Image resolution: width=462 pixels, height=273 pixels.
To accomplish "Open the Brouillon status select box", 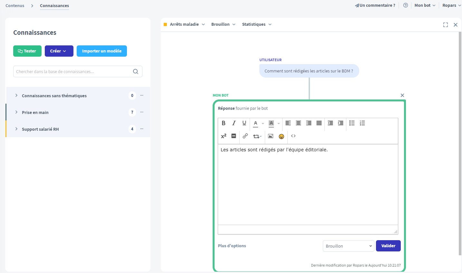I will click(x=348, y=246).
